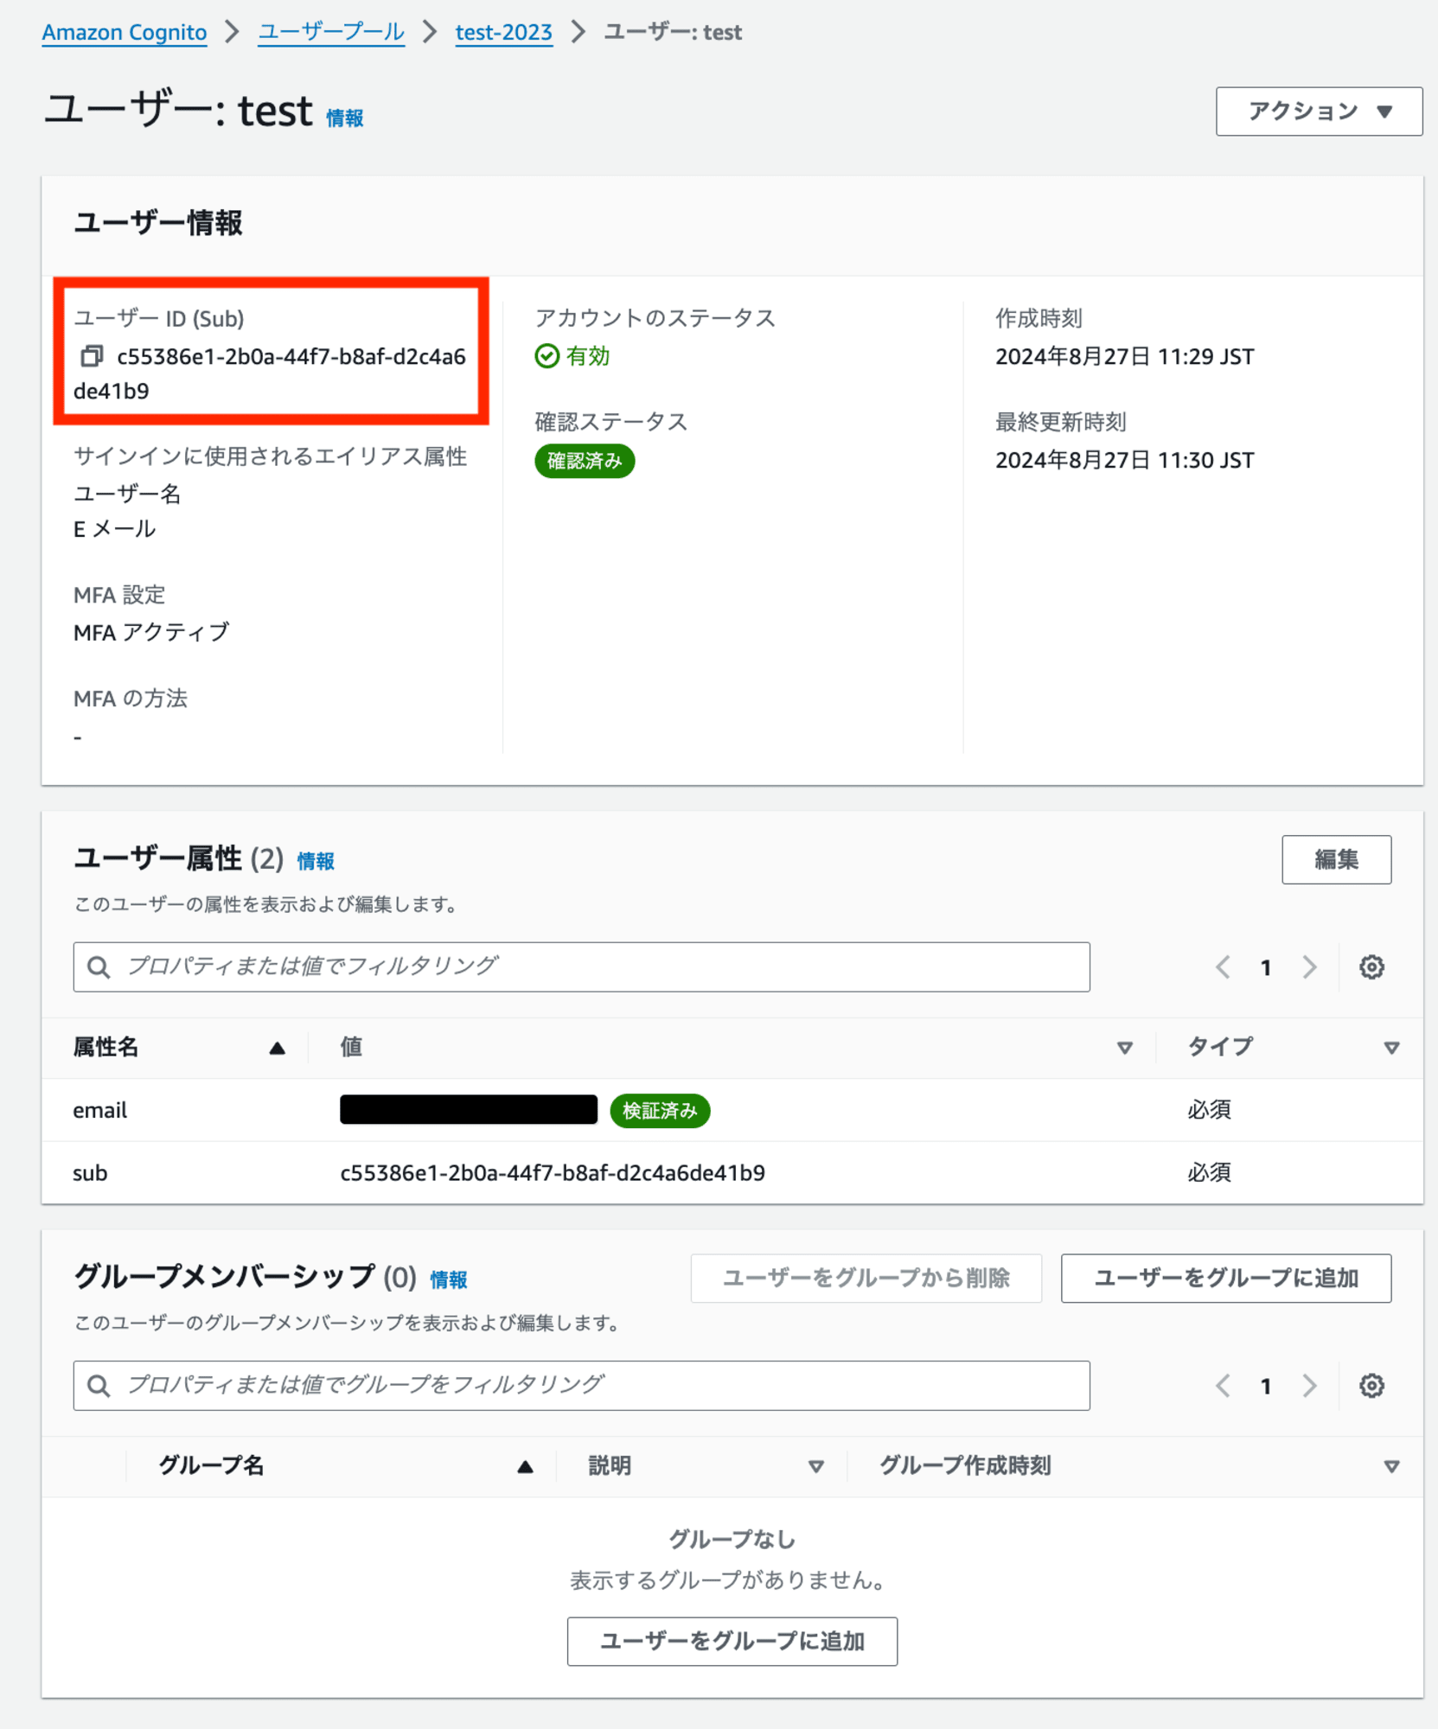Open 情報 link beside ユーザー属性 heading
This screenshot has width=1438, height=1729.
point(316,861)
